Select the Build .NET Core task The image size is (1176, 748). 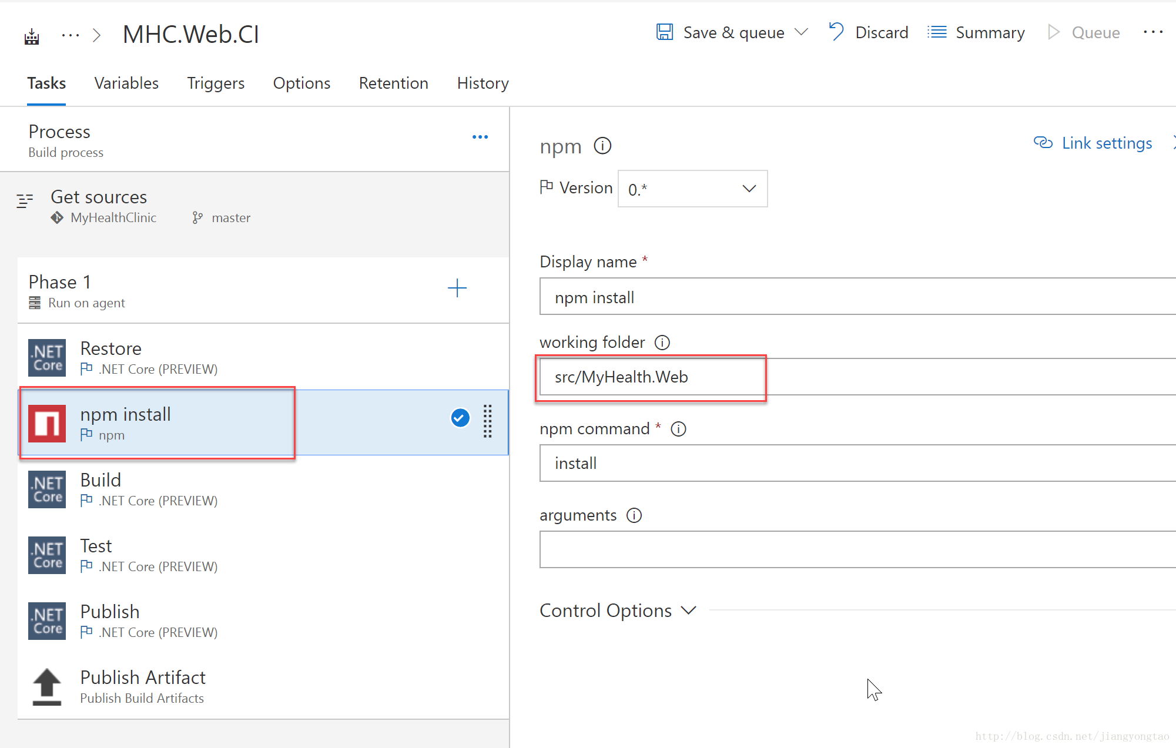coord(263,489)
